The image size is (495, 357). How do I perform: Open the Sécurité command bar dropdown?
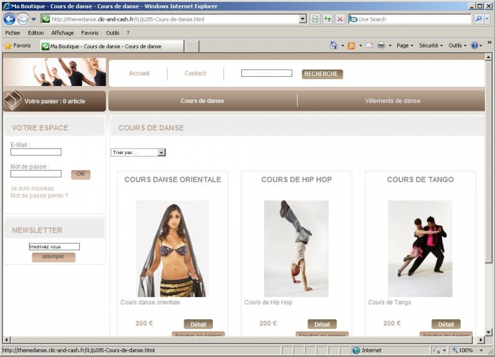(x=431, y=45)
